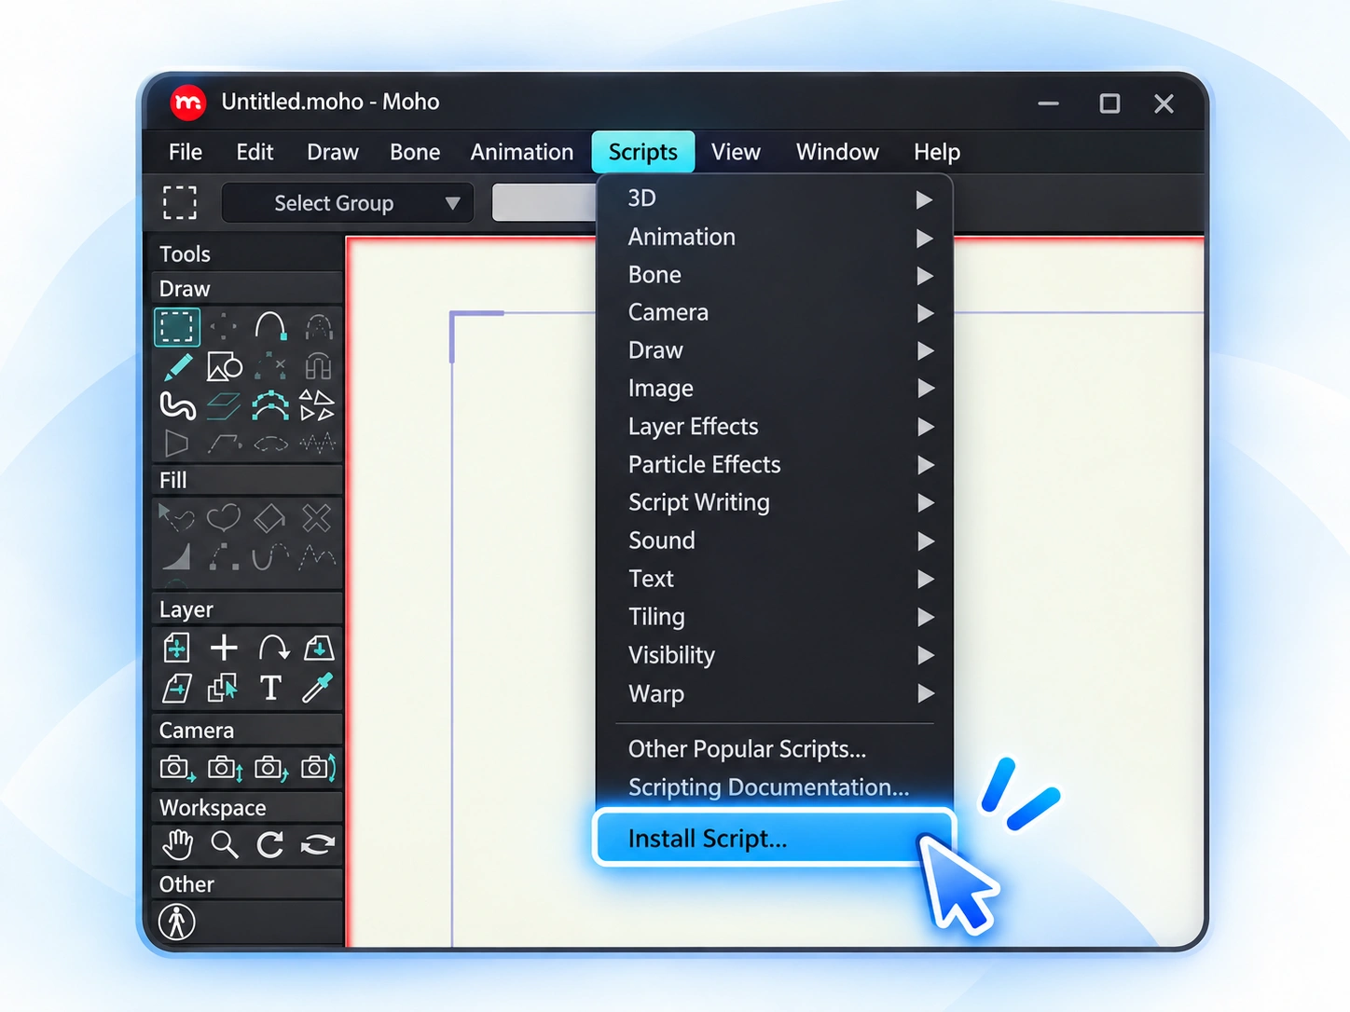Open the Tiling scripts submenu
Viewport: 1350px width, 1012px height.
775,617
